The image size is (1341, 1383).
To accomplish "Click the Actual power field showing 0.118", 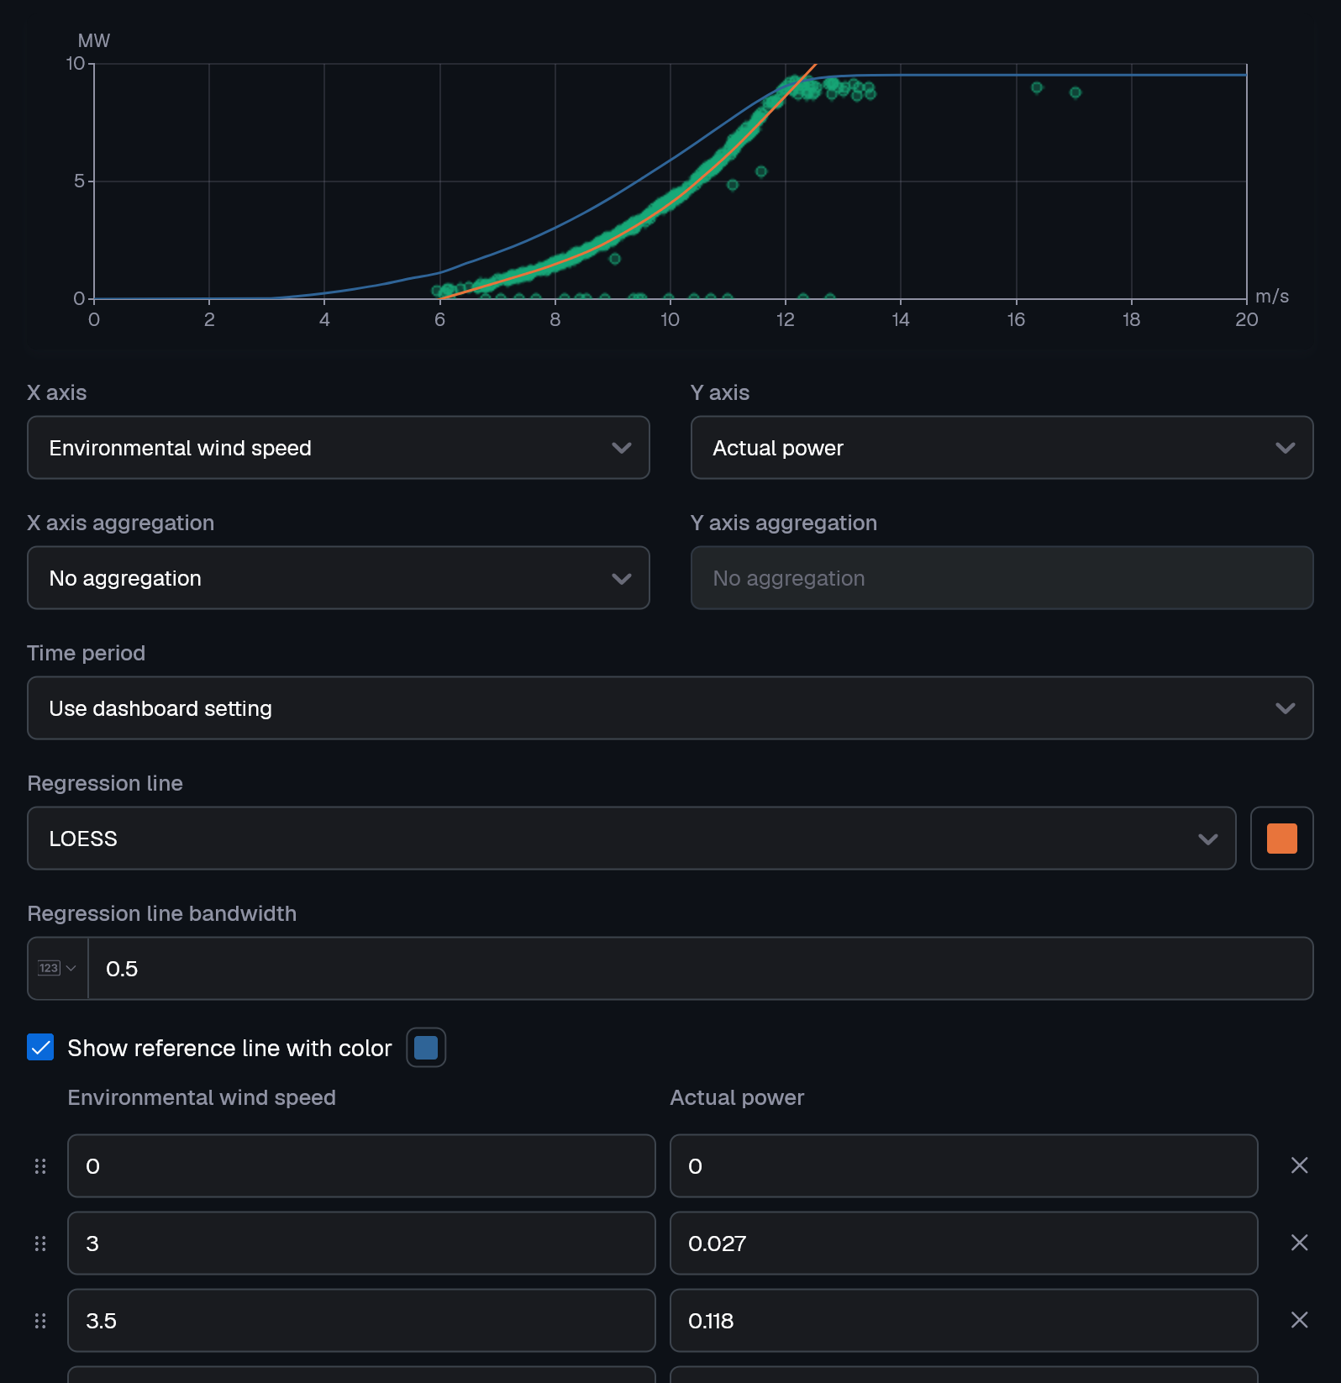I will coord(963,1321).
